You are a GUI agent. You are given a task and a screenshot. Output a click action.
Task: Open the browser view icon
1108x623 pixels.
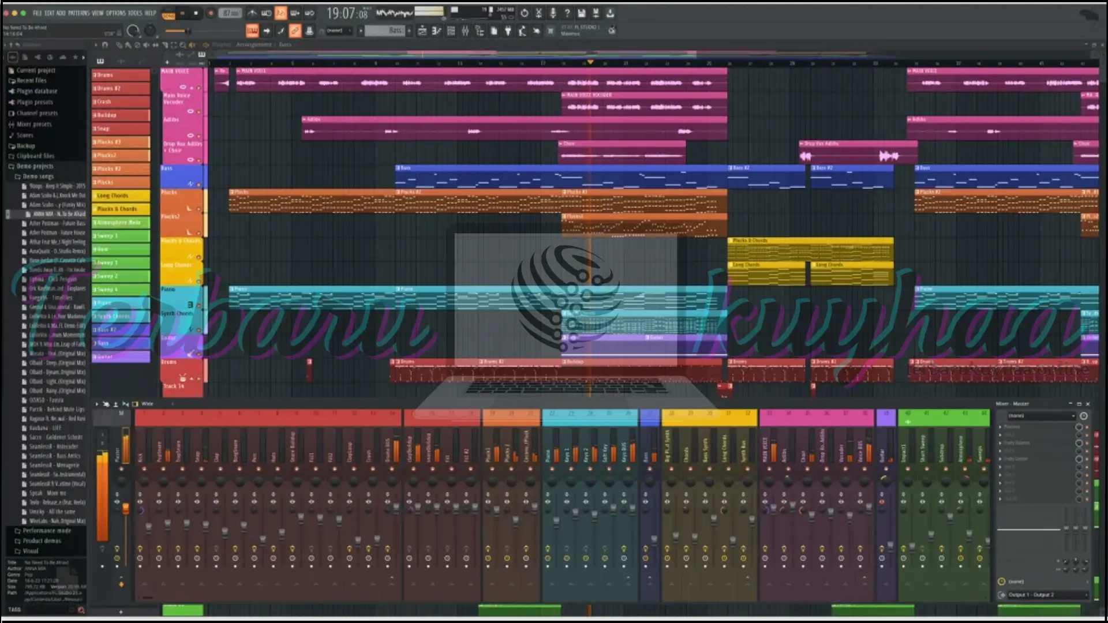(480, 31)
